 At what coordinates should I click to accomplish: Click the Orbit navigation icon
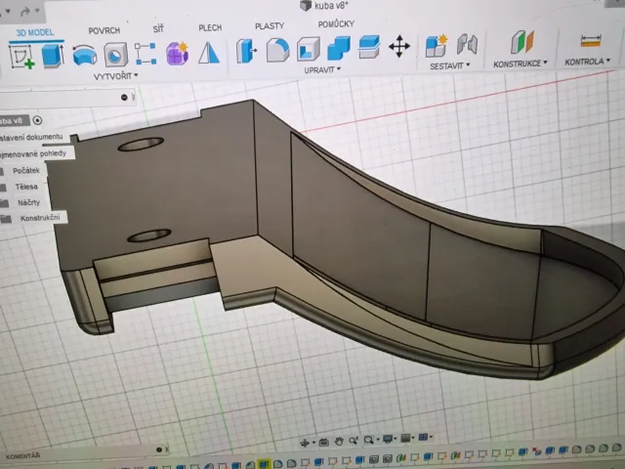(305, 443)
